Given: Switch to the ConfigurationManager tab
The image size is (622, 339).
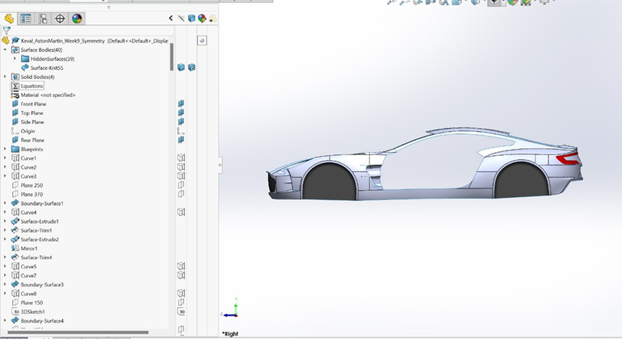Looking at the screenshot, I should click(x=43, y=19).
